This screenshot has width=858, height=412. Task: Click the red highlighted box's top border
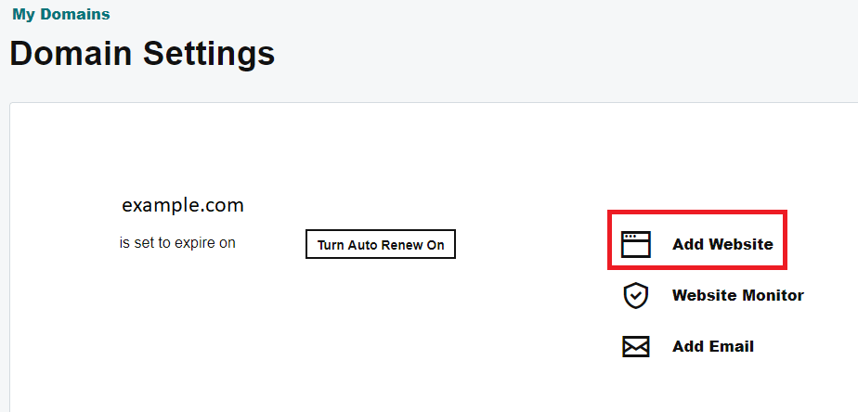pyautogui.click(x=697, y=212)
